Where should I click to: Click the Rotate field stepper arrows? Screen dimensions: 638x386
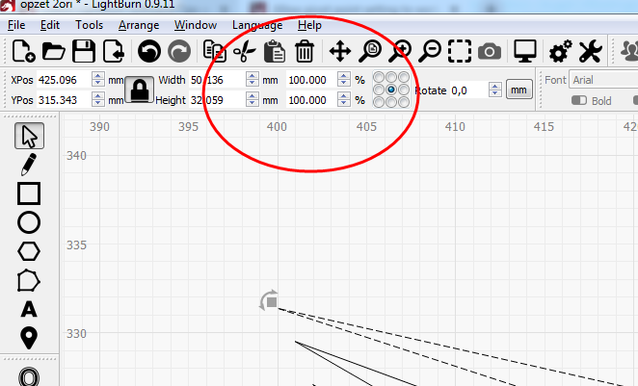click(494, 90)
